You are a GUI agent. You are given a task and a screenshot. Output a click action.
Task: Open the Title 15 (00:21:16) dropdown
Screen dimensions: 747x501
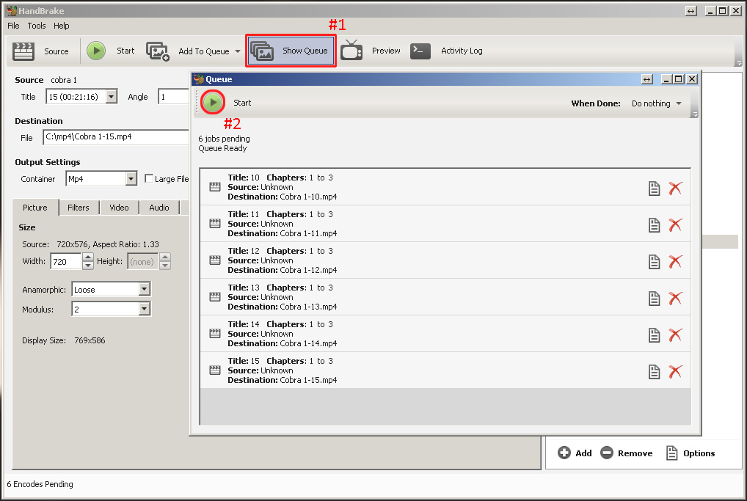point(112,97)
